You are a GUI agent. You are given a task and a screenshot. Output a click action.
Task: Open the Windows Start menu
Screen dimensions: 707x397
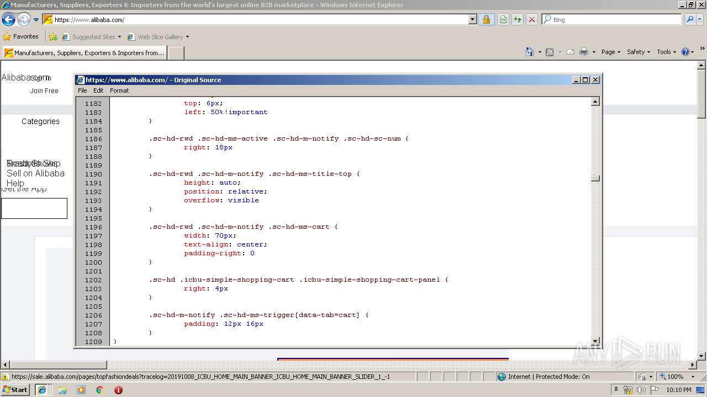tap(15, 389)
